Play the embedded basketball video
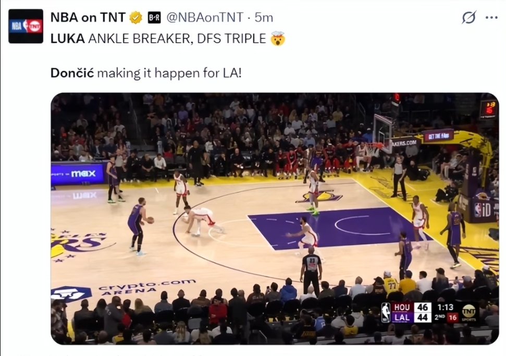Screen dimensions: 506x356 click(275, 218)
